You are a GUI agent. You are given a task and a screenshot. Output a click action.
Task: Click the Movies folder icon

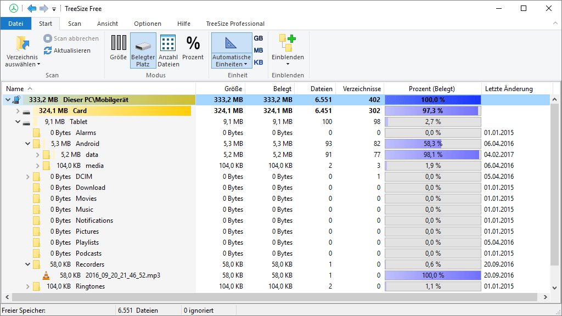pyautogui.click(x=36, y=199)
